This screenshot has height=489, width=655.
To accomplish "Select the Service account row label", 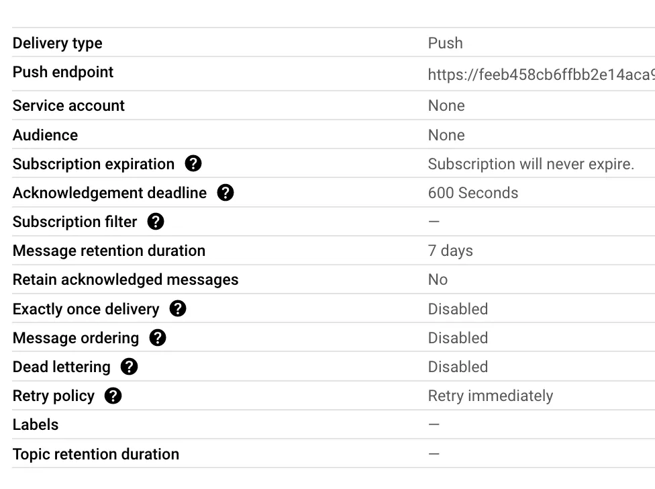I will point(68,105).
